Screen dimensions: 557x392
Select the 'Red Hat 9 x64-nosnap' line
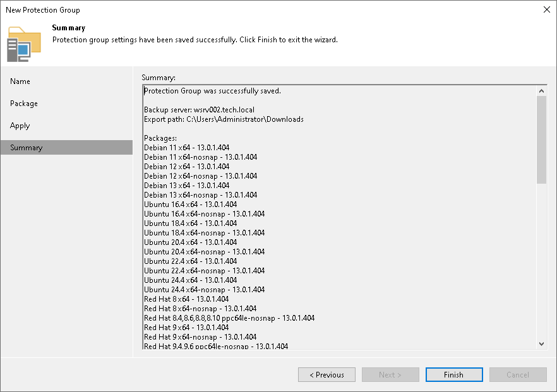tap(200, 337)
